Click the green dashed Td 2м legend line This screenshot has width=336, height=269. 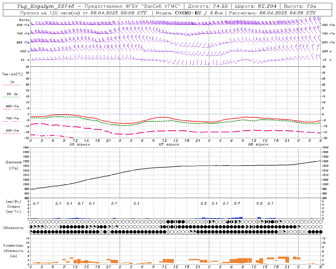[12, 97]
